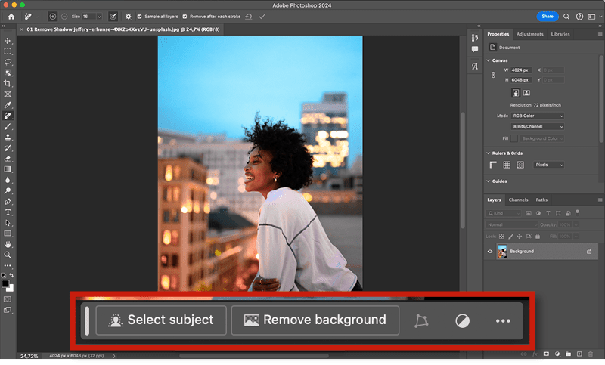This screenshot has height=365, width=605.
Task: Open the brush Size dropdown arrow
Action: pos(99,17)
